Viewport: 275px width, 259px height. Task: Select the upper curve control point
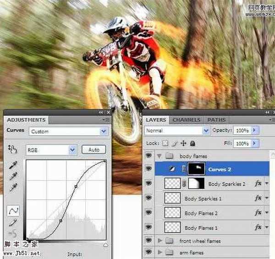coord(76,187)
